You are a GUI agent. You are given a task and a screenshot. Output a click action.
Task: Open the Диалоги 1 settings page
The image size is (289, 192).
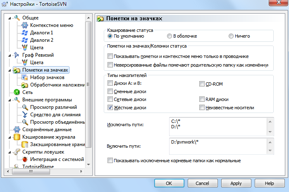42,33
